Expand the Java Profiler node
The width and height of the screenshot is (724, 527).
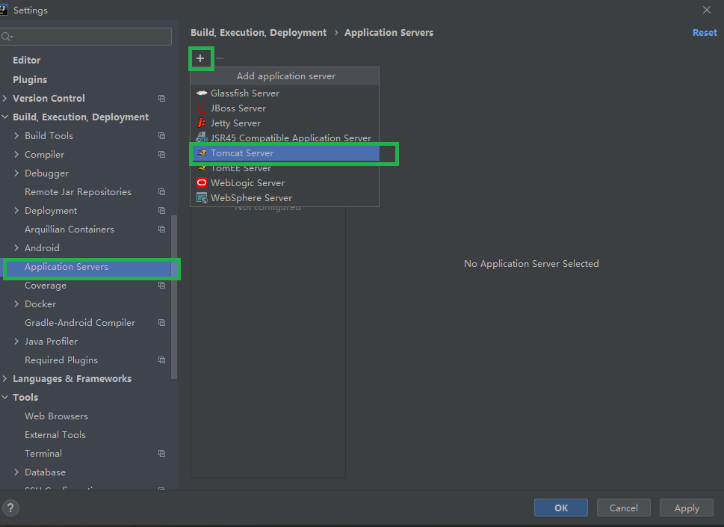[16, 342]
